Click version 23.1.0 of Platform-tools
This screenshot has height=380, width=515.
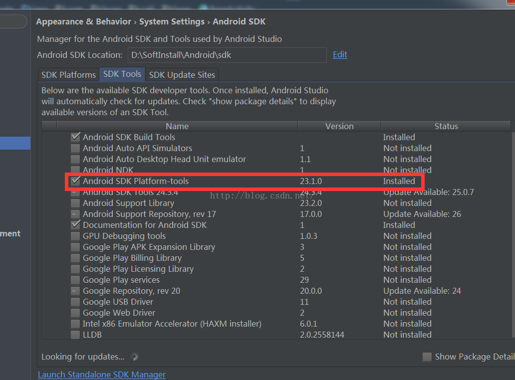(311, 181)
